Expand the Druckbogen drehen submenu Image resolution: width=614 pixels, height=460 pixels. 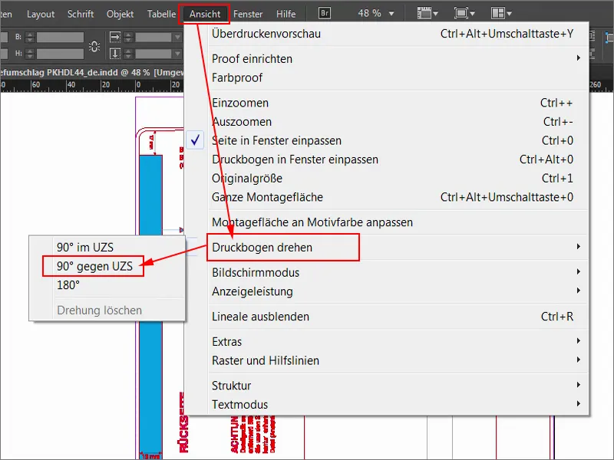392,247
